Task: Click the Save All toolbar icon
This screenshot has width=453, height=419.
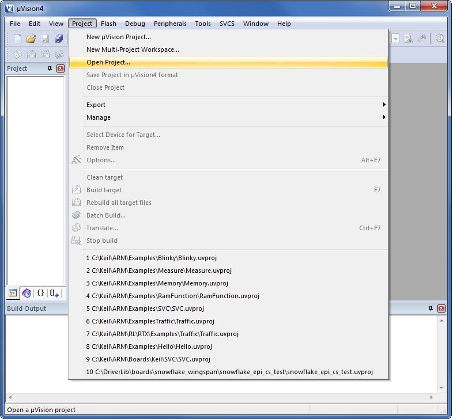Action: 59,39
